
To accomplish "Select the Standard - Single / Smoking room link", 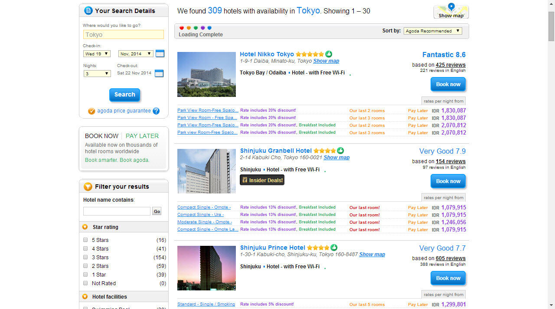I will [206, 304].
